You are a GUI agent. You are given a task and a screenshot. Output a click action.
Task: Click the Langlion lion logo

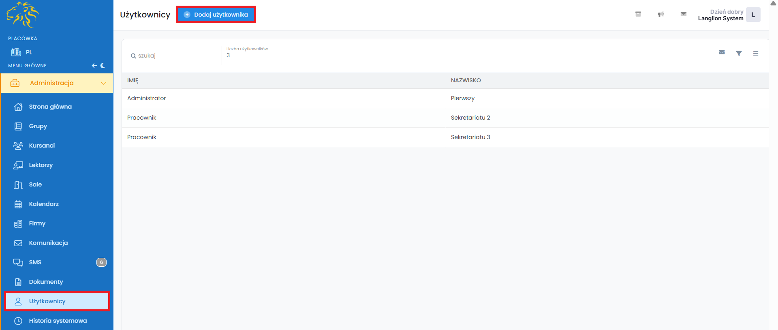pos(23,15)
